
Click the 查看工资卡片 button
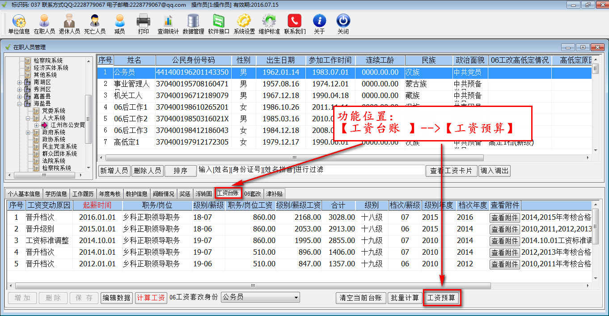[x=451, y=171]
